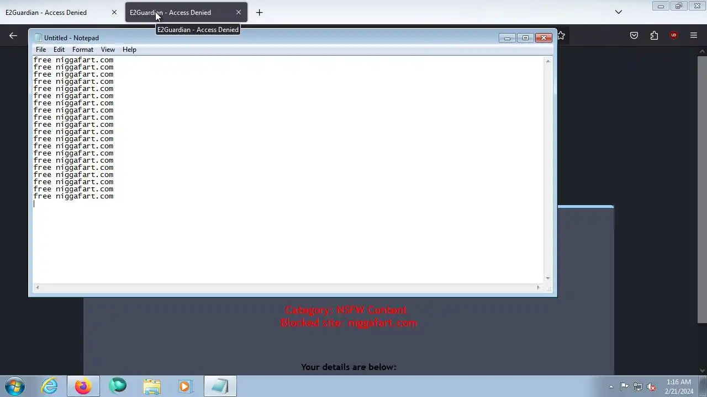
Task: Open the Extensions puzzle icon in Firefox
Action: 654,35
